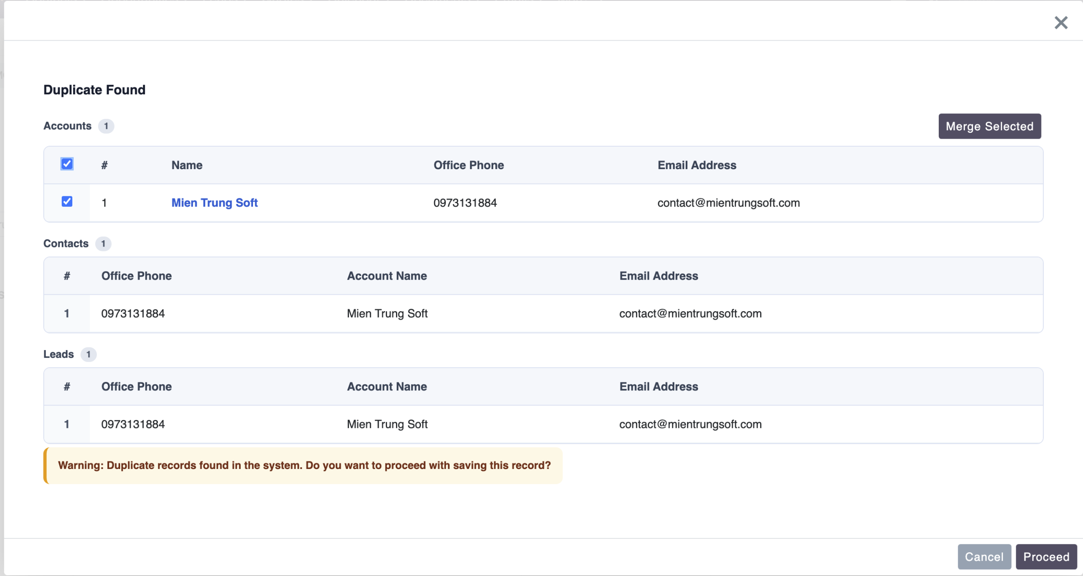The height and width of the screenshot is (576, 1083).
Task: Click row number 1 in the Contacts table
Action: click(67, 314)
